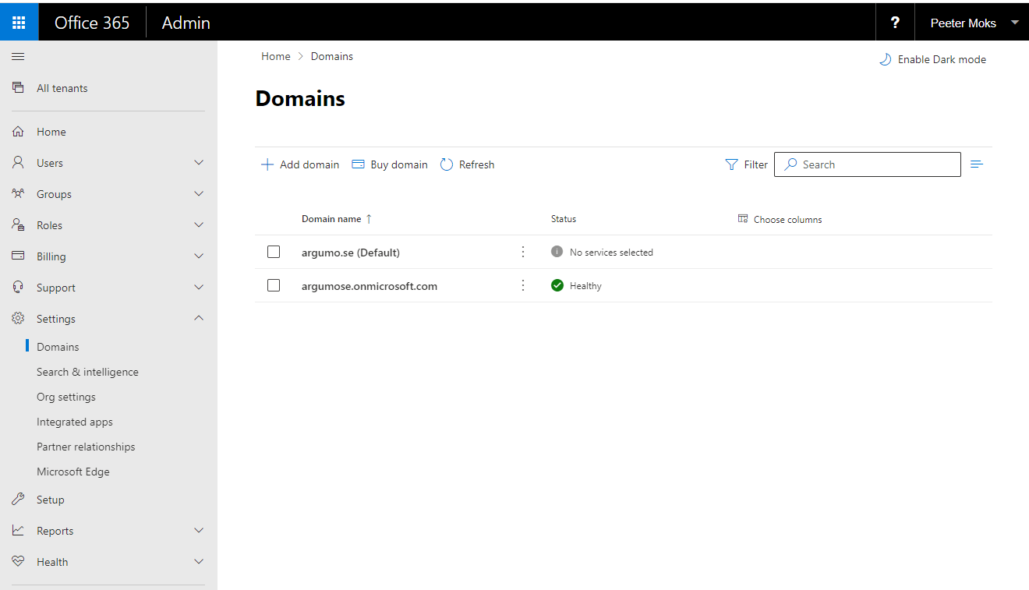The image size is (1029, 590).
Task: Click the Domains breadcrumb link
Action: point(332,56)
